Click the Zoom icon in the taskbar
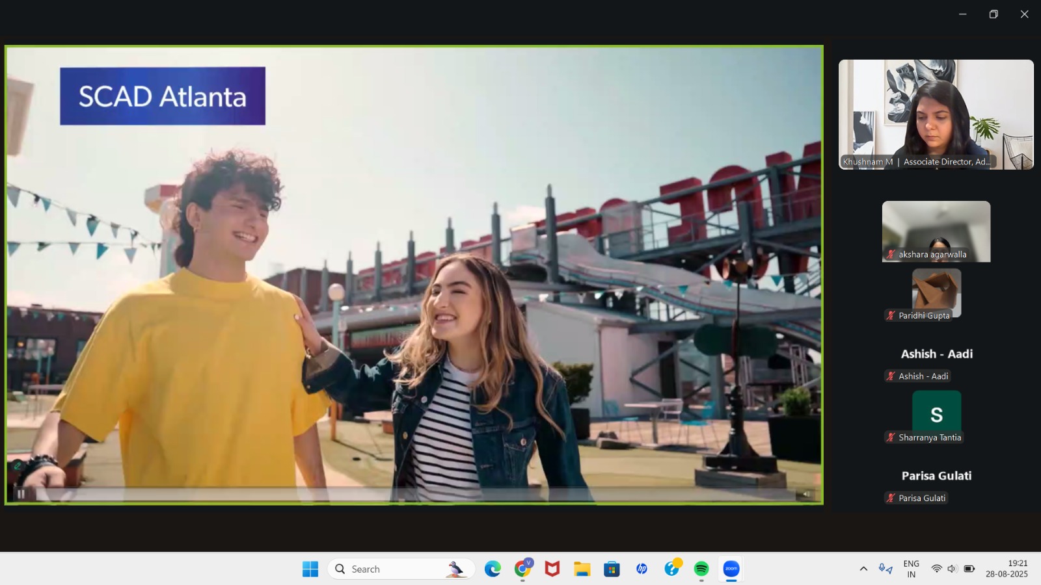The image size is (1041, 585). point(731,569)
